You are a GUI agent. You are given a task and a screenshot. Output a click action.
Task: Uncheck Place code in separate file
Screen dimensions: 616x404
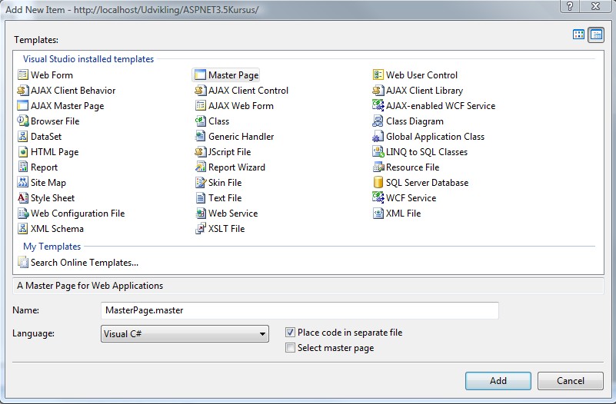point(290,333)
